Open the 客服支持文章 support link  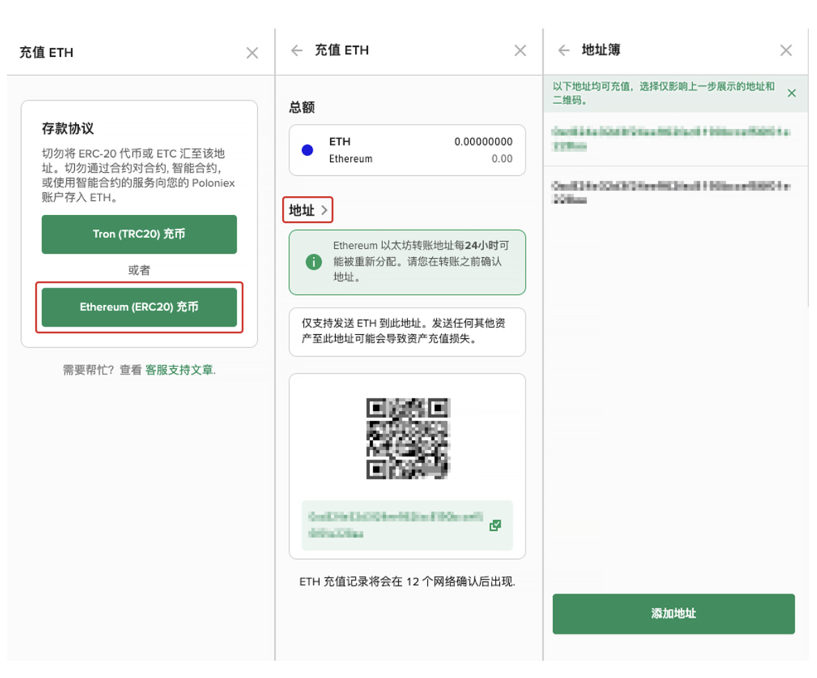[179, 370]
